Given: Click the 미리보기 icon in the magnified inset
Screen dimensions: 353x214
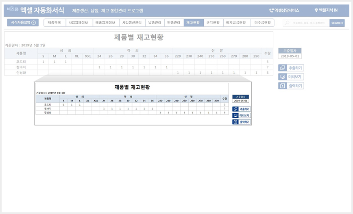Looking at the screenshot, I should click(235, 115).
